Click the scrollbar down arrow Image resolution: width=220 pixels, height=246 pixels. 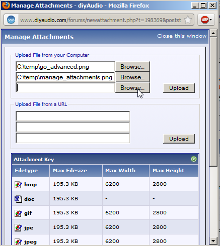213,241
